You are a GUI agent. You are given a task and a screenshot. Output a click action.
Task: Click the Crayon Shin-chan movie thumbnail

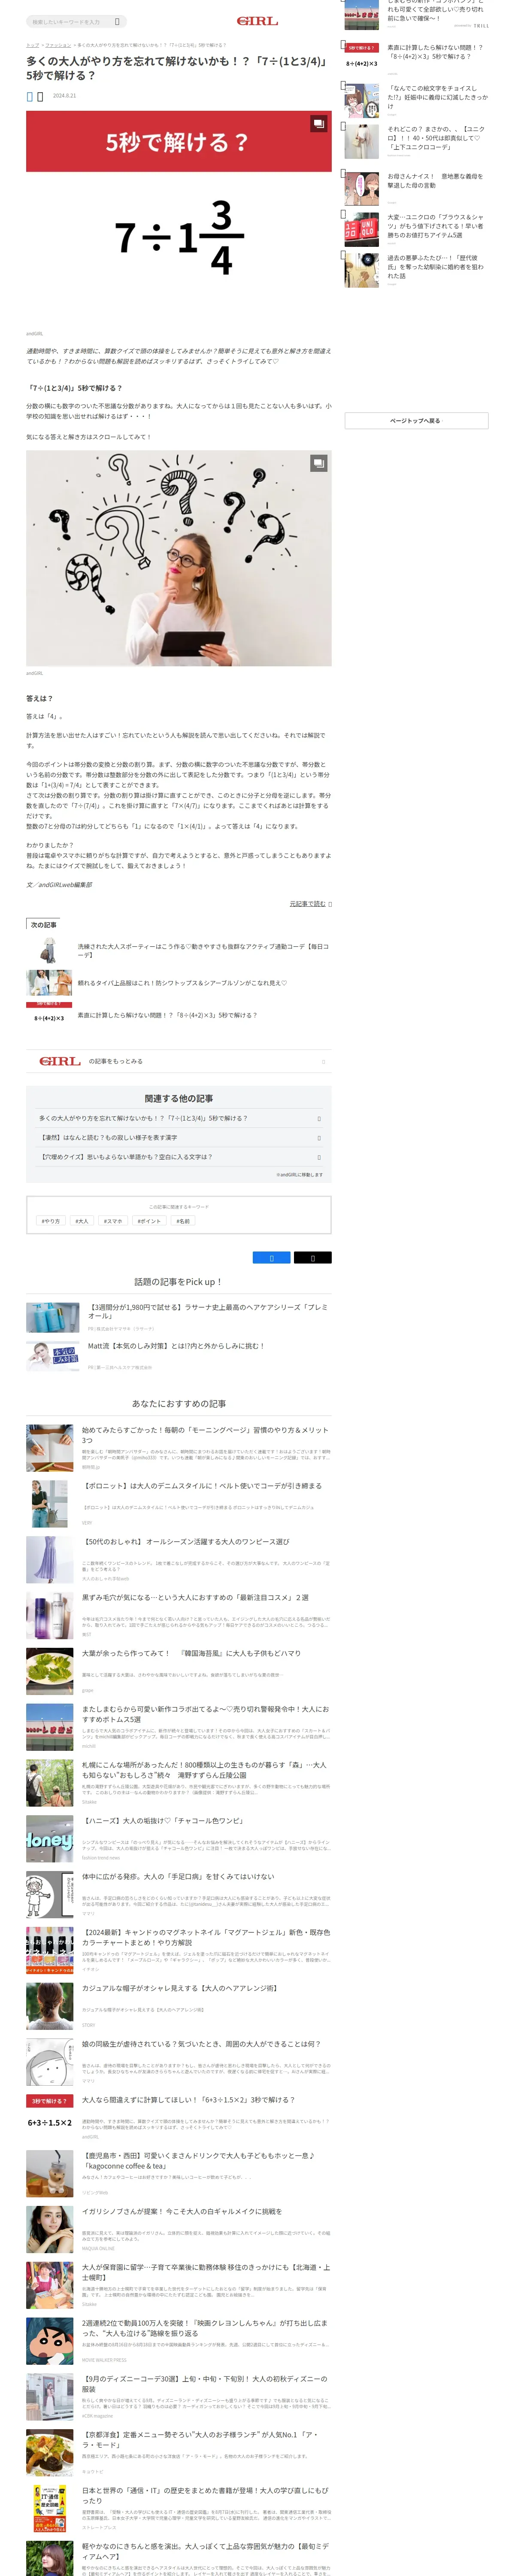click(49, 2342)
